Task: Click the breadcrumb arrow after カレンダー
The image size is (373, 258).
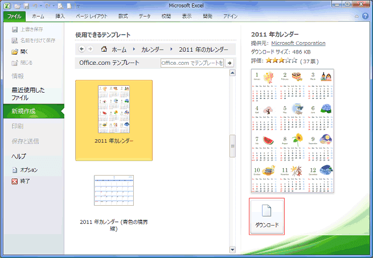Action: pos(171,49)
